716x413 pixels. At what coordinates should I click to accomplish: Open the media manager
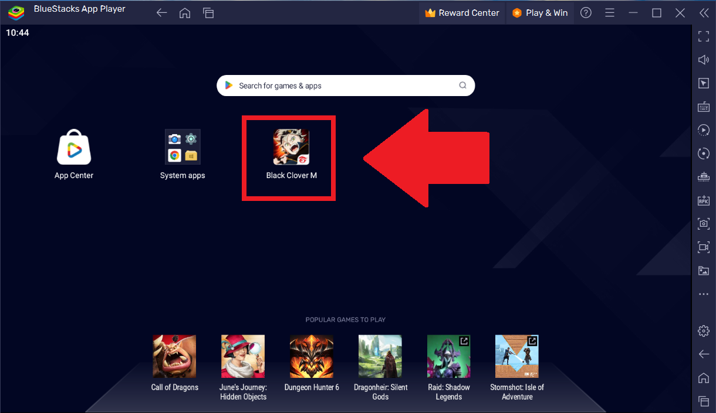click(x=703, y=271)
